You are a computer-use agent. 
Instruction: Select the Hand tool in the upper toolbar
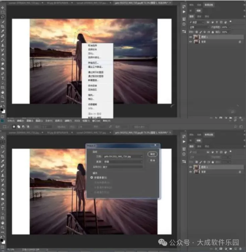click(3, 92)
